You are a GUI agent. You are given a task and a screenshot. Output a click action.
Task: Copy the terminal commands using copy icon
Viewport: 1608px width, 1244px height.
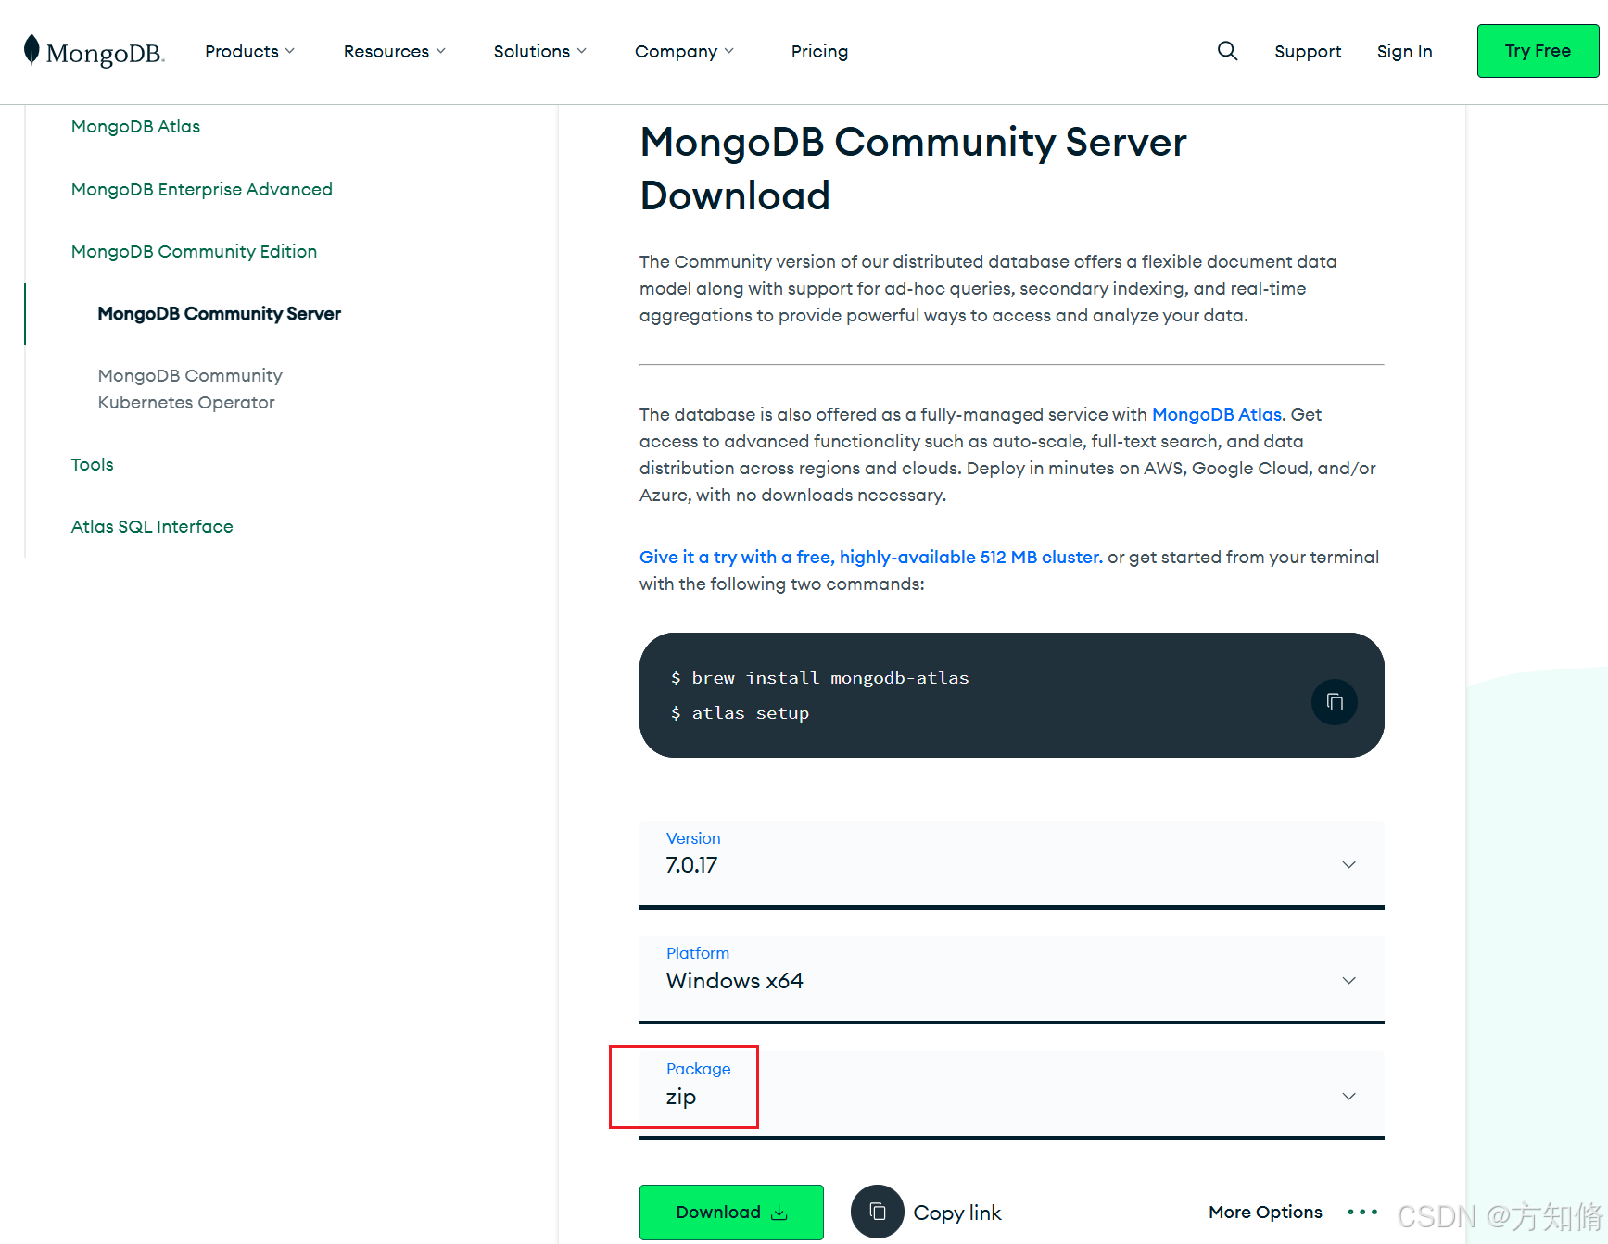[x=1335, y=702]
